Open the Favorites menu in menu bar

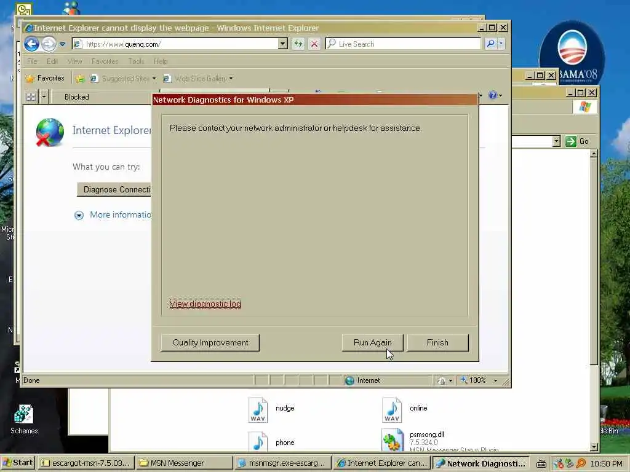coord(105,61)
